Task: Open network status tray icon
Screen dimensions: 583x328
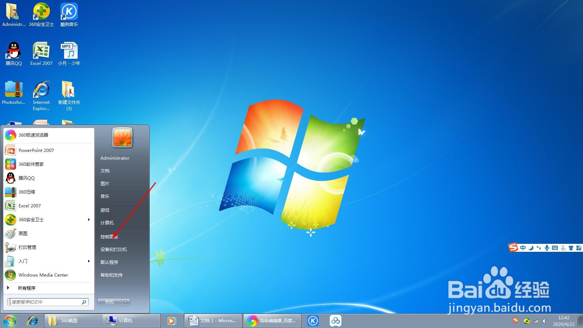Action: pyautogui.click(x=536, y=321)
